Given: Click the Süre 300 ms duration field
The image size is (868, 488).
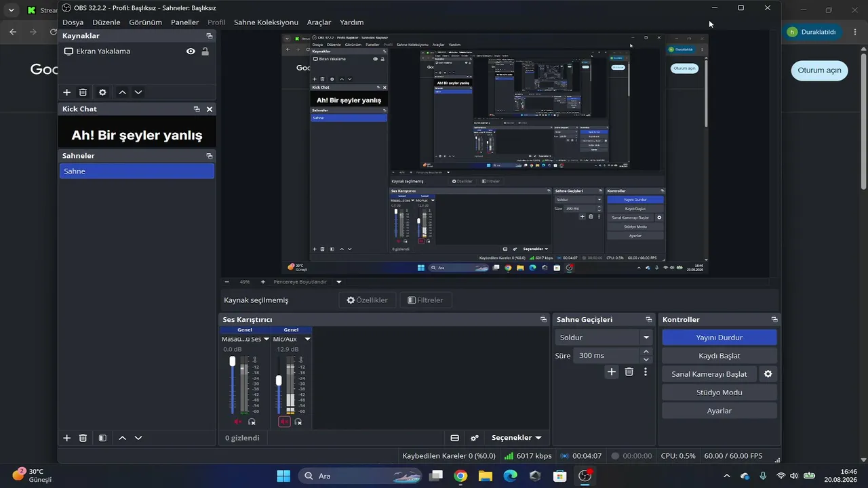Looking at the screenshot, I should click(x=606, y=355).
